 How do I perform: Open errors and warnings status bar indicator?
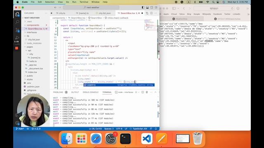36,129
